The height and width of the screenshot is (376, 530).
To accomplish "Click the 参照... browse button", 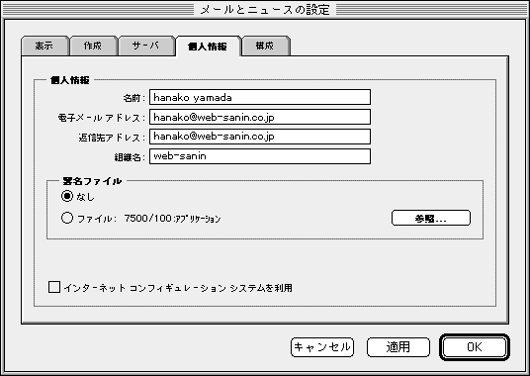I will point(431,218).
